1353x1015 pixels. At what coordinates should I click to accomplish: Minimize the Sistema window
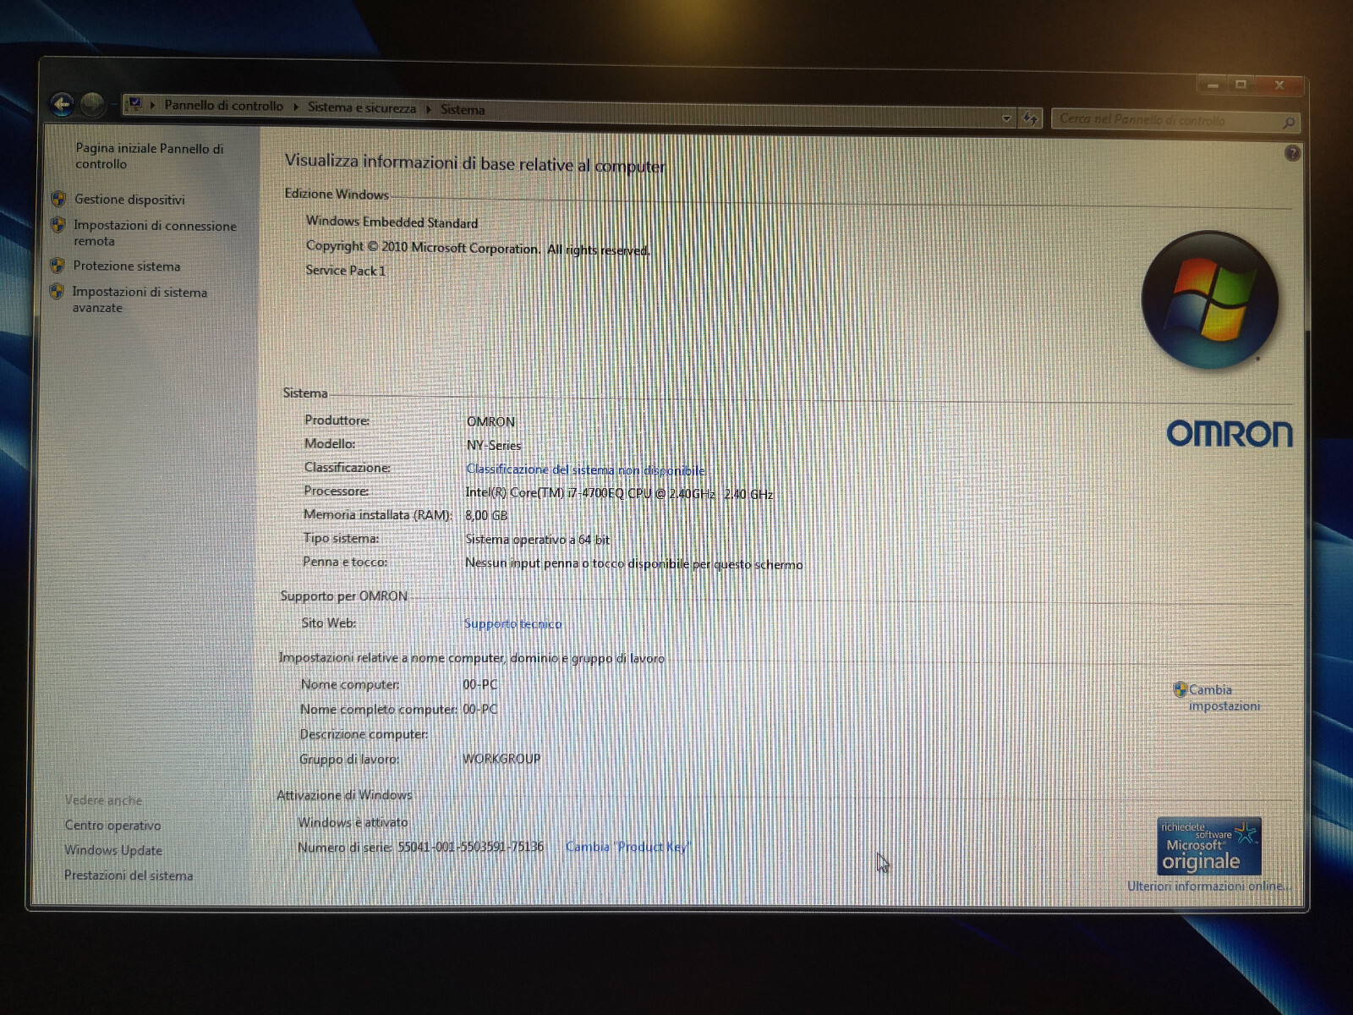pos(1213,85)
